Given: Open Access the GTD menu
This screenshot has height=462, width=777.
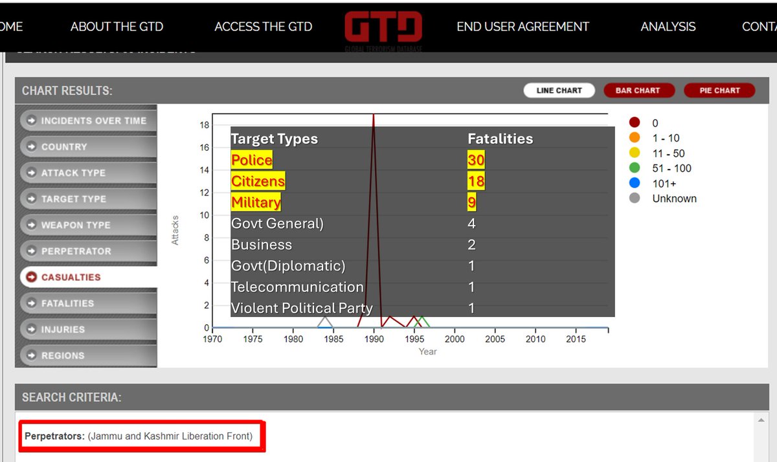Looking at the screenshot, I should click(x=263, y=27).
